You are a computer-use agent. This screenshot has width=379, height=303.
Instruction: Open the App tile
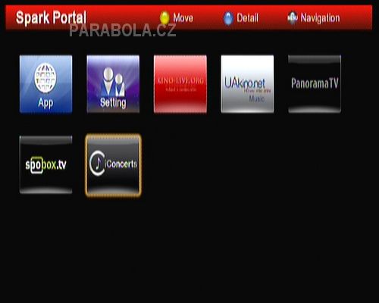pyautogui.click(x=45, y=84)
